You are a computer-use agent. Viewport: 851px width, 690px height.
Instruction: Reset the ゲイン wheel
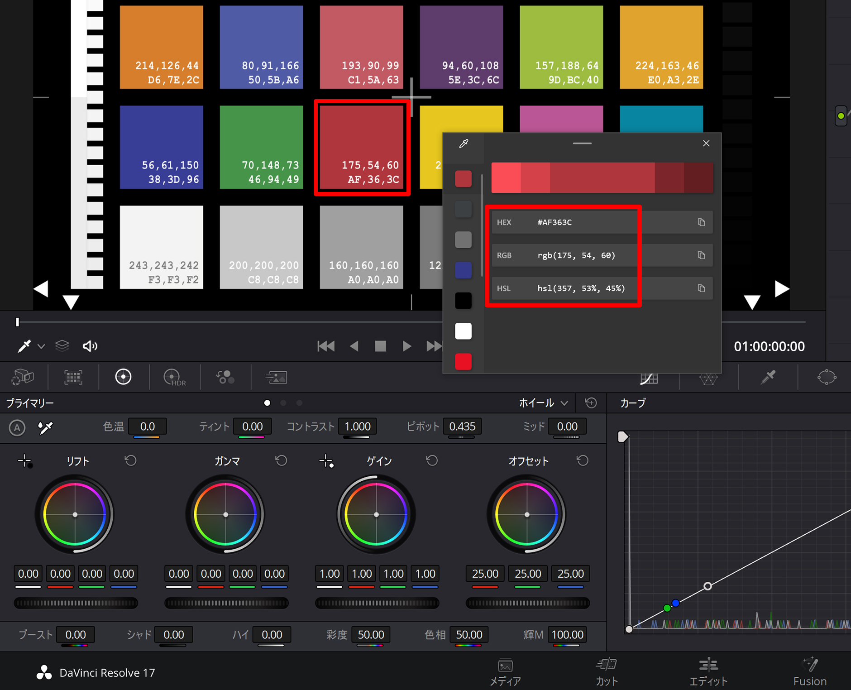tap(432, 461)
